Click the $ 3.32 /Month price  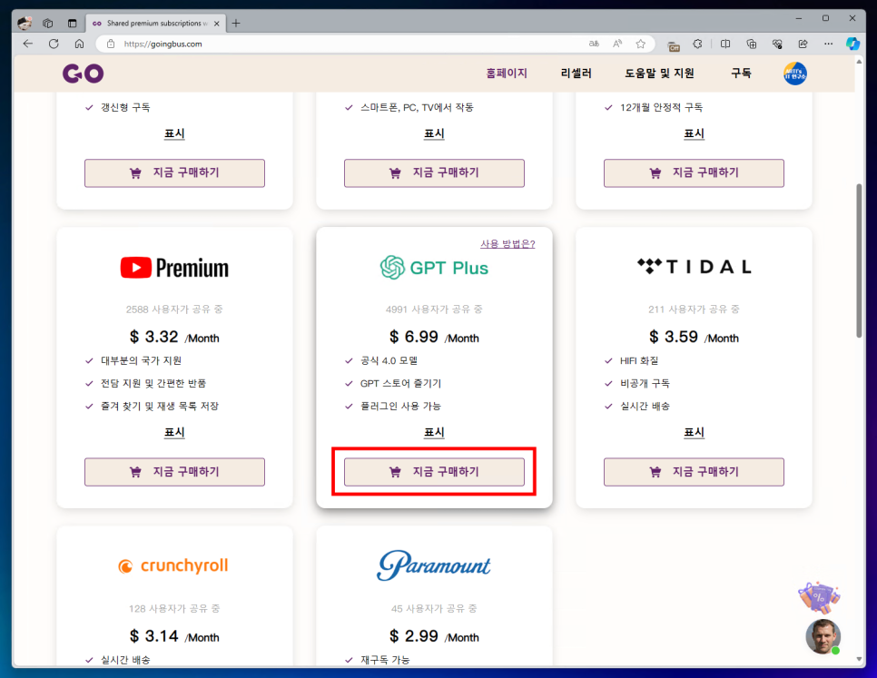pos(174,337)
